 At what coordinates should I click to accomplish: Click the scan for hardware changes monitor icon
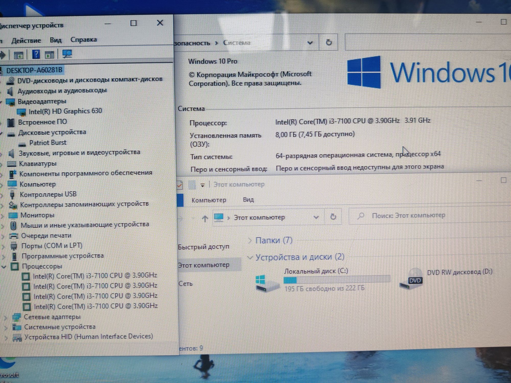[x=67, y=54]
